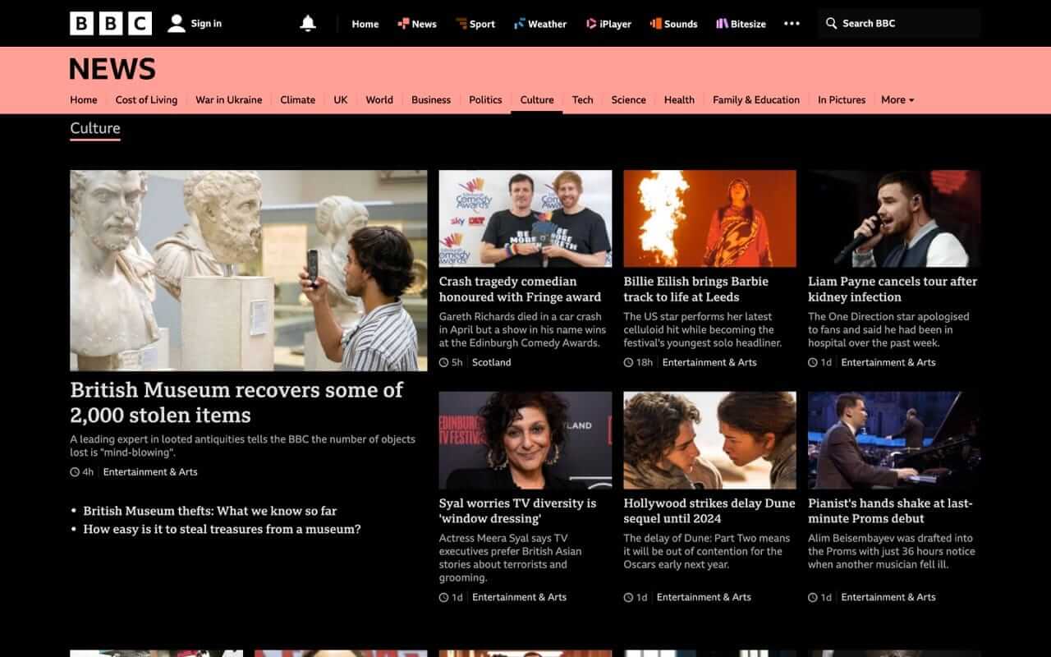Select the Climate tab
The height and width of the screenshot is (657, 1051).
pyautogui.click(x=297, y=99)
